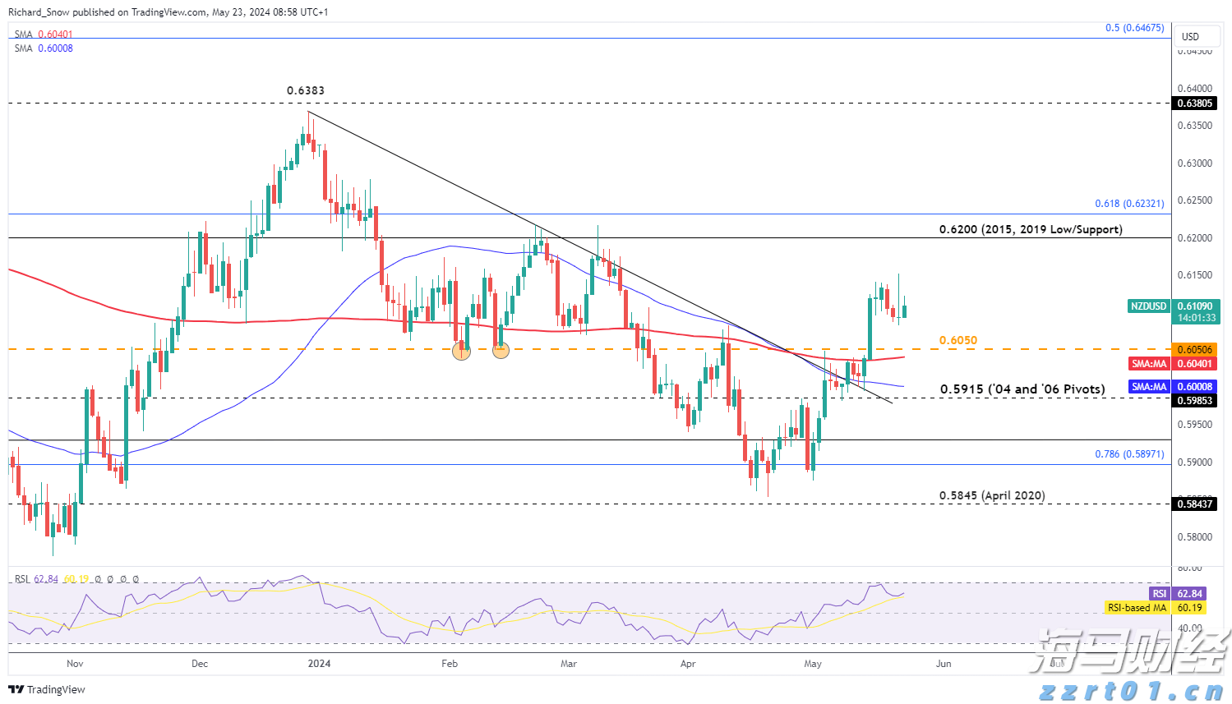This screenshot has width=1232, height=704.
Task: Click the yellow RSI-based MA tag
Action: pos(1137,608)
